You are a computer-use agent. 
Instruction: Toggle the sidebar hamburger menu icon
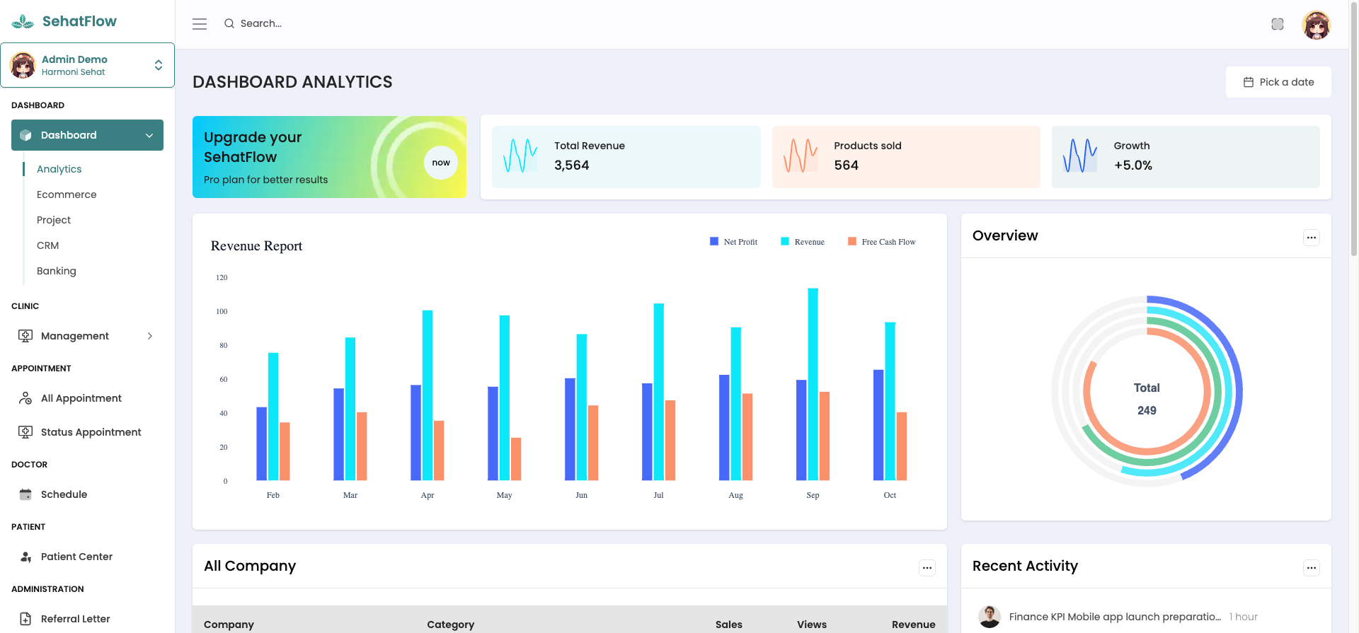click(x=200, y=24)
